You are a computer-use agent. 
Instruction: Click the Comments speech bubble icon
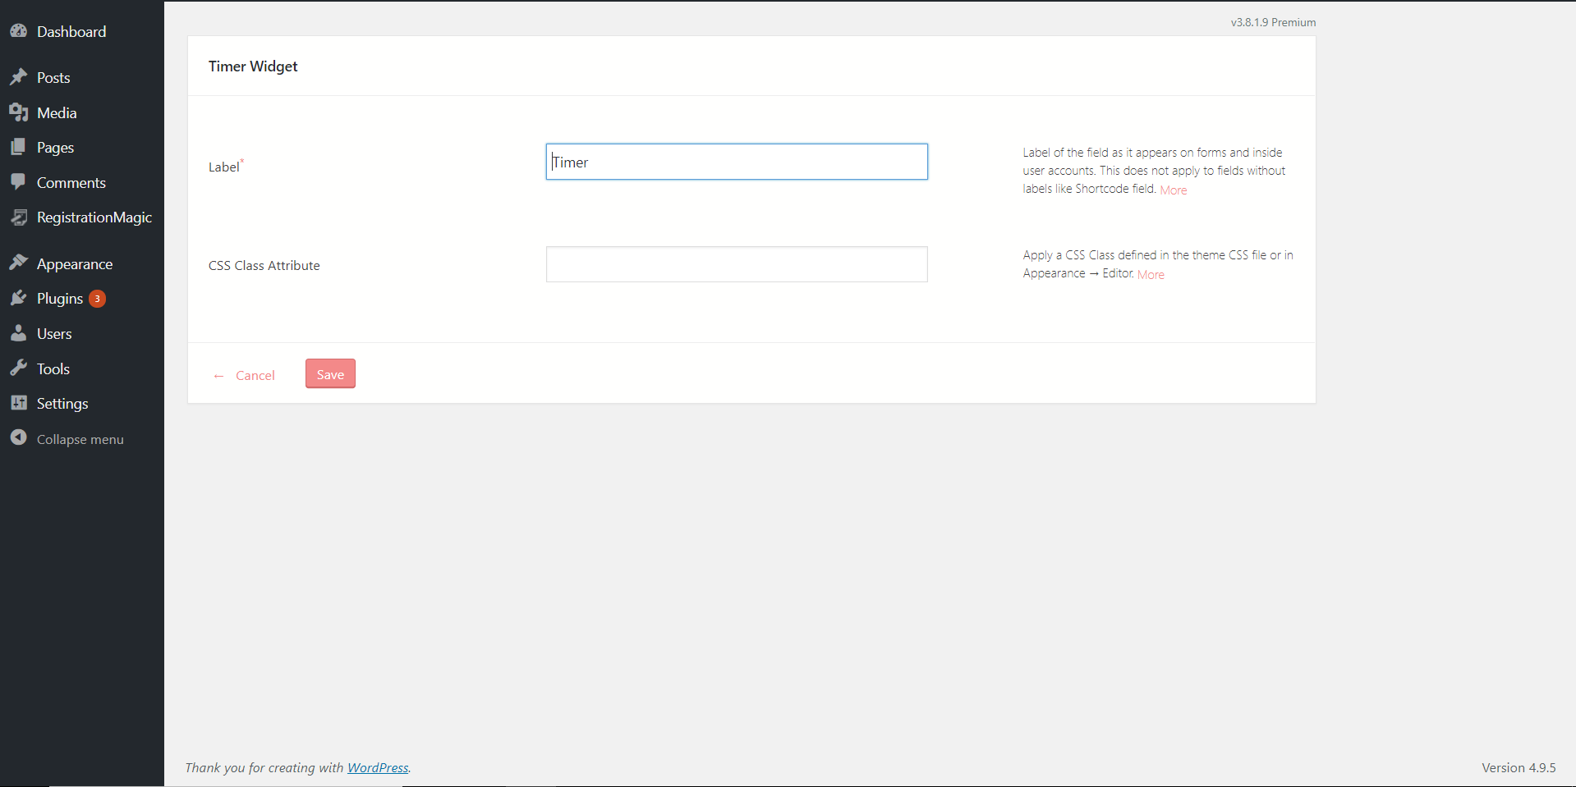point(19,182)
